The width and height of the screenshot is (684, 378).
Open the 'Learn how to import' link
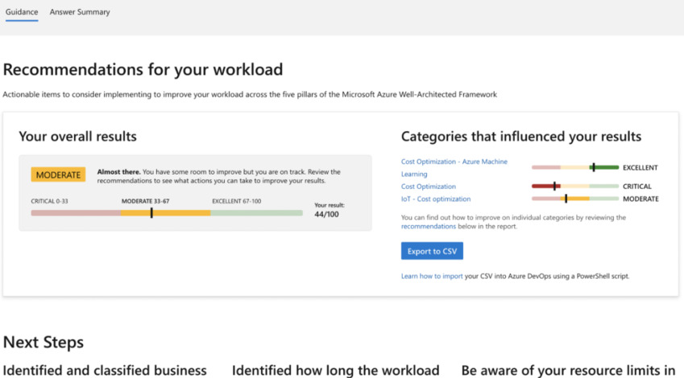coord(432,276)
